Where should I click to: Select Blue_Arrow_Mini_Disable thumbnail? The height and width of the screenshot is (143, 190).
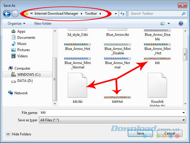pos(117,44)
